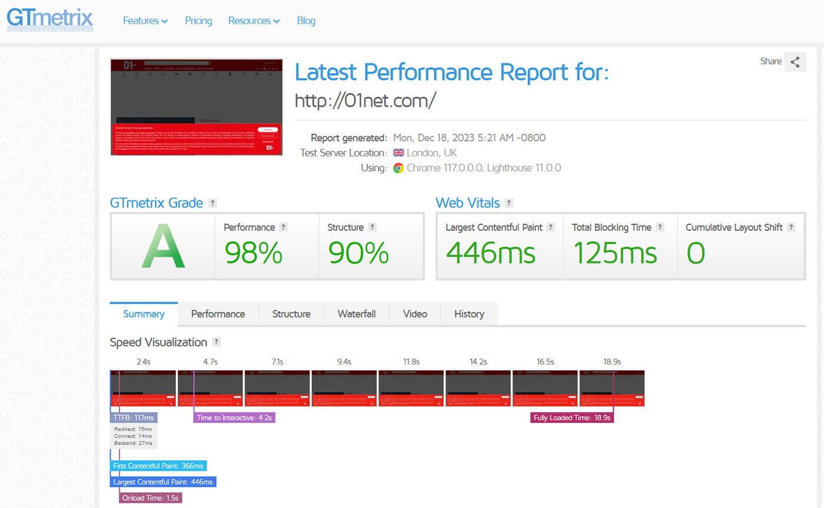Open the Blog link
Viewport: 824px width, 508px height.
tap(306, 21)
